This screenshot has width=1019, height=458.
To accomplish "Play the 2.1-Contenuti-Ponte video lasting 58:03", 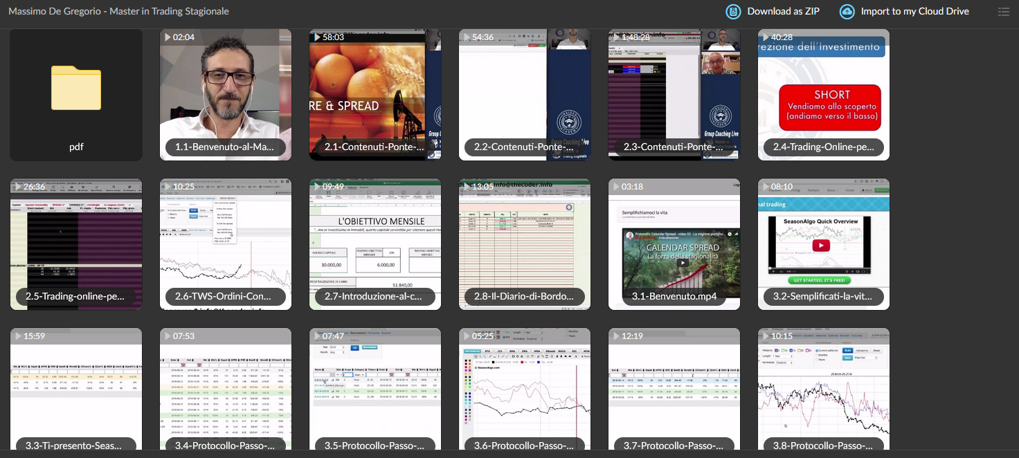I will coord(375,95).
